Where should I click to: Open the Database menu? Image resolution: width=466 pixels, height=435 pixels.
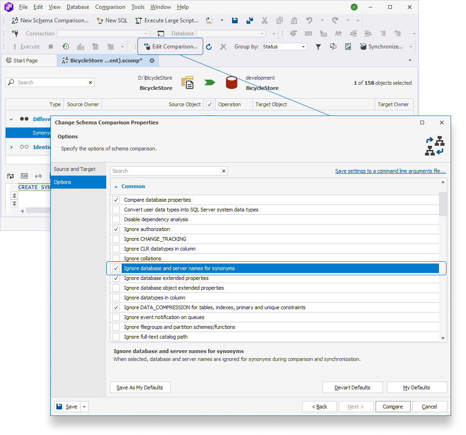pos(77,7)
